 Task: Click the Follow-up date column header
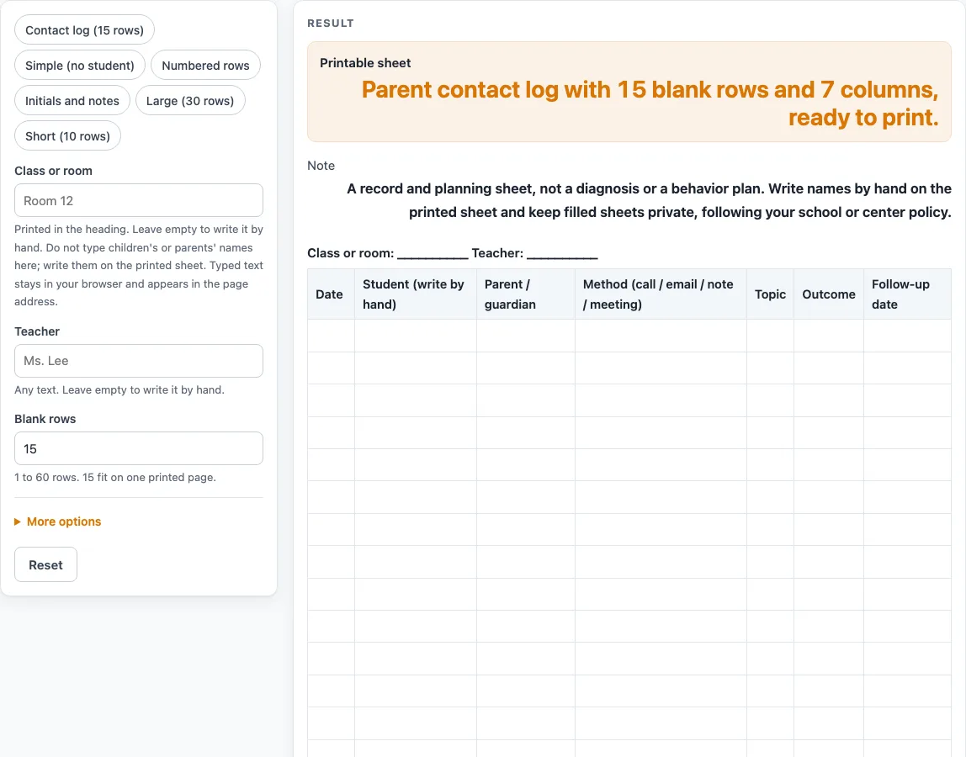coord(907,294)
